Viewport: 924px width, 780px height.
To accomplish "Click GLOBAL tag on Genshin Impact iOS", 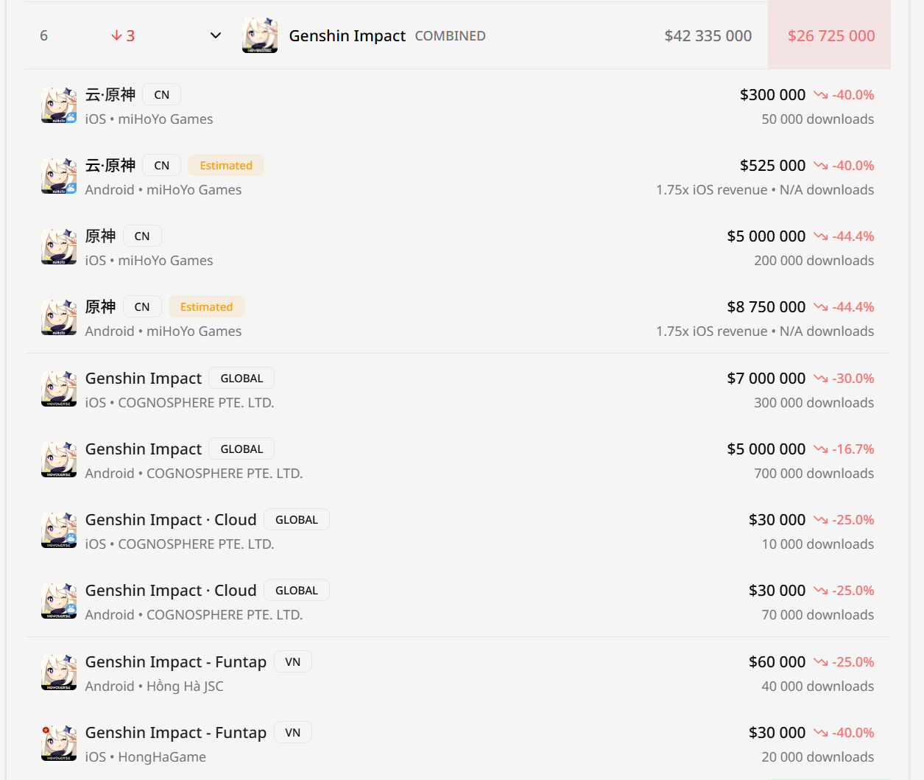I will 241,378.
